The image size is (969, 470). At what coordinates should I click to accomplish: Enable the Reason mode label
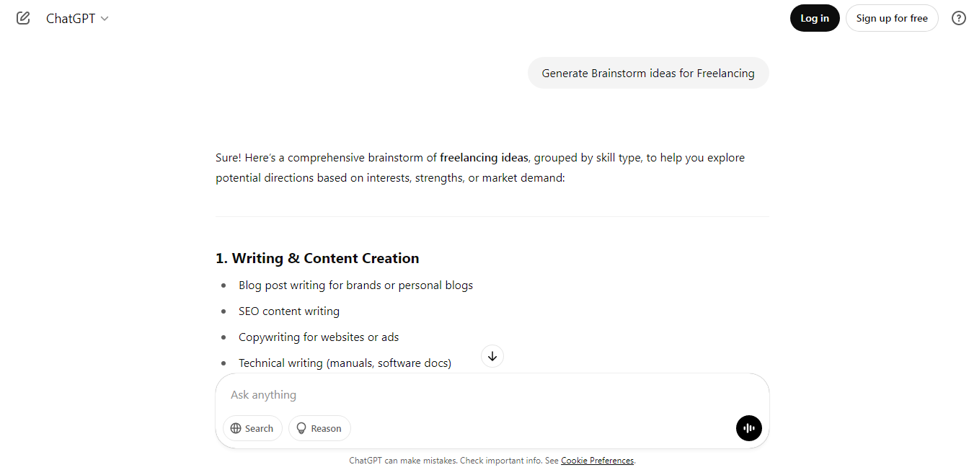pyautogui.click(x=326, y=428)
